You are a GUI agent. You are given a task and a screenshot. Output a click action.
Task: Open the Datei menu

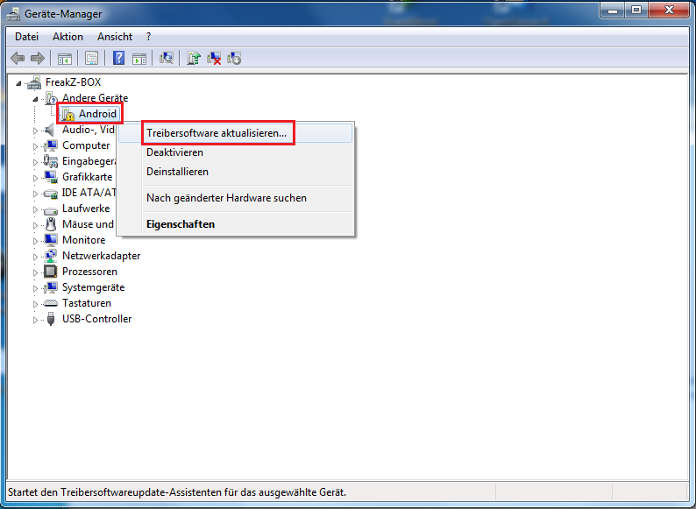tap(26, 37)
